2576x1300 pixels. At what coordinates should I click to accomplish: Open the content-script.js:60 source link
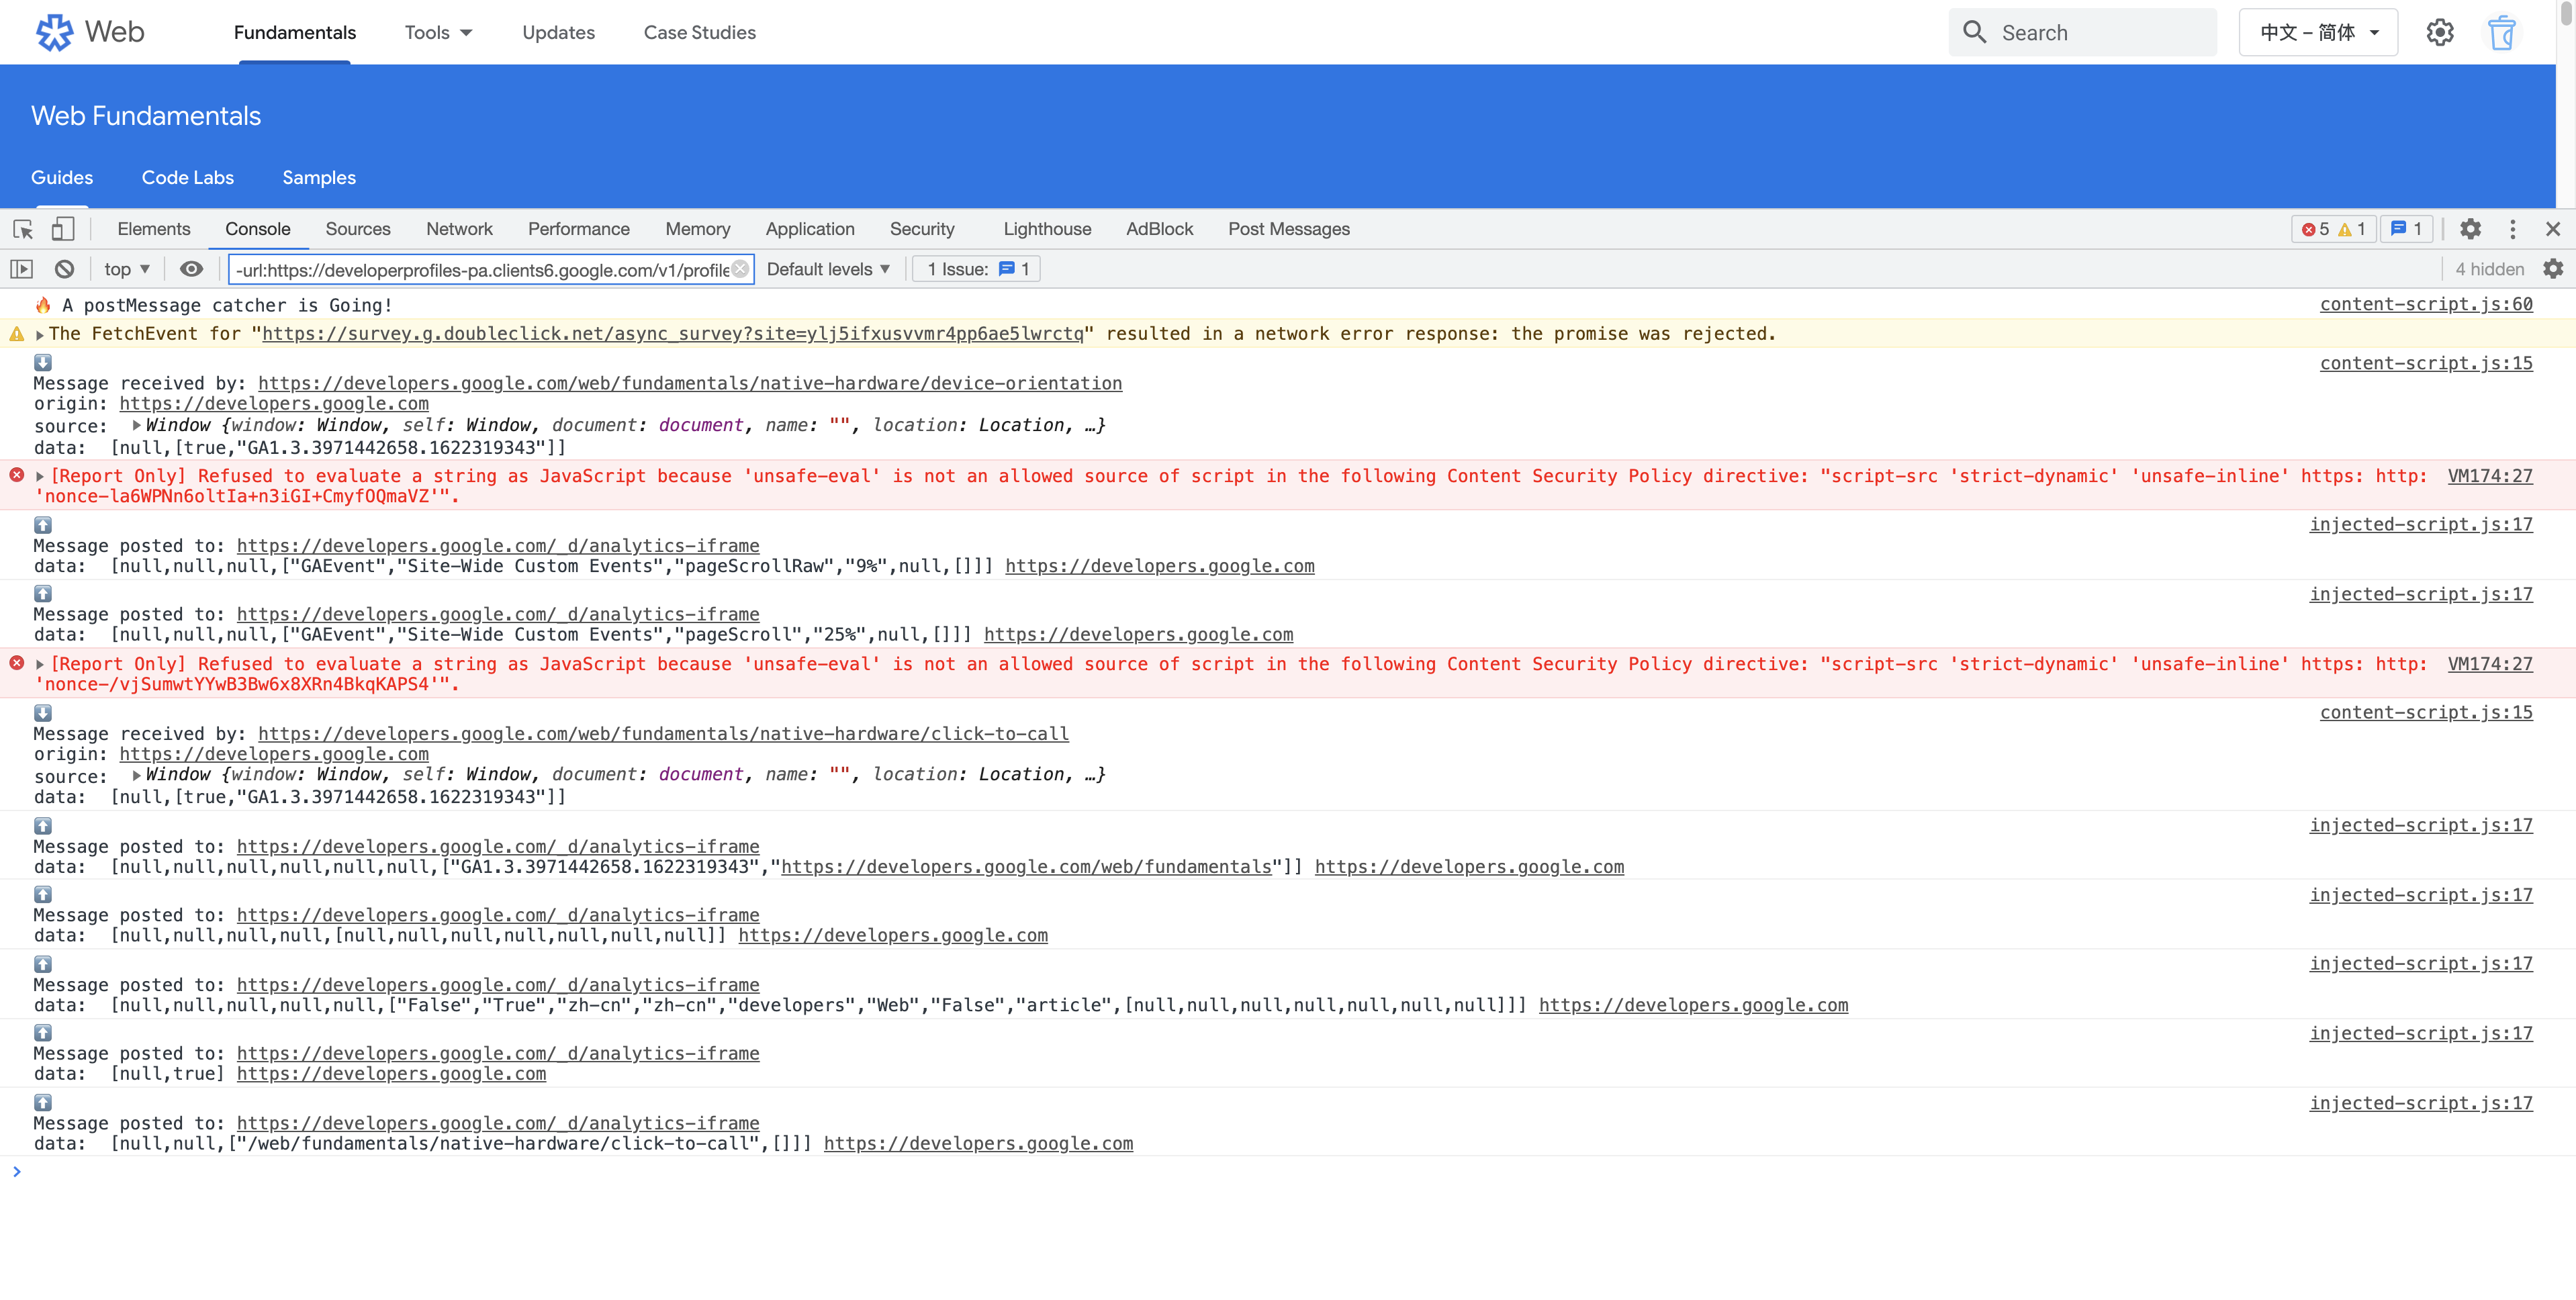(x=2425, y=304)
